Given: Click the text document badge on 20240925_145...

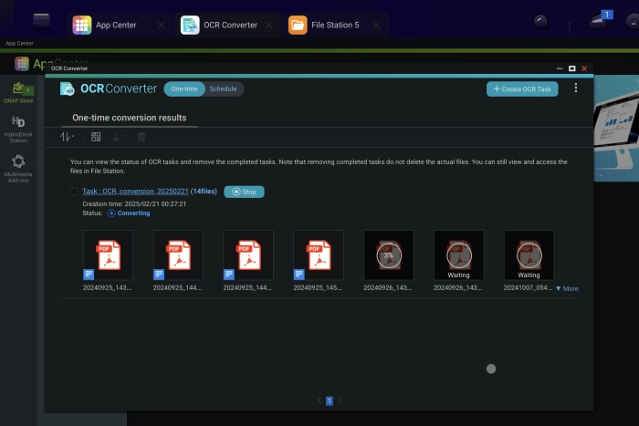Looking at the screenshot, I should coord(299,275).
